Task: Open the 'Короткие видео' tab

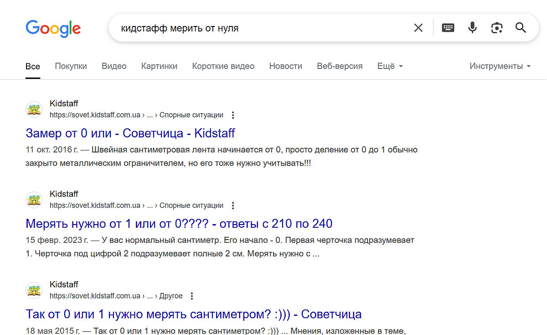Action: [223, 66]
